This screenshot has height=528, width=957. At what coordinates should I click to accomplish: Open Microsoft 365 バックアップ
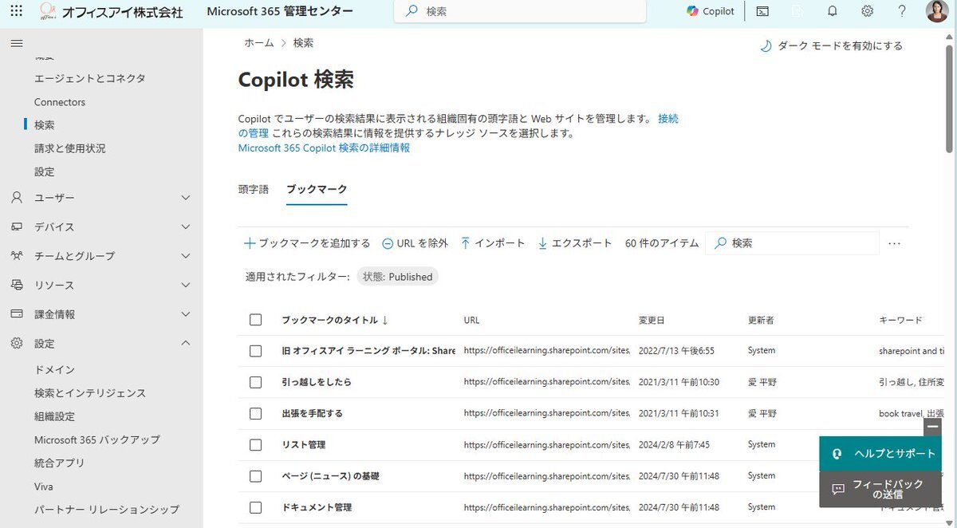click(x=97, y=439)
